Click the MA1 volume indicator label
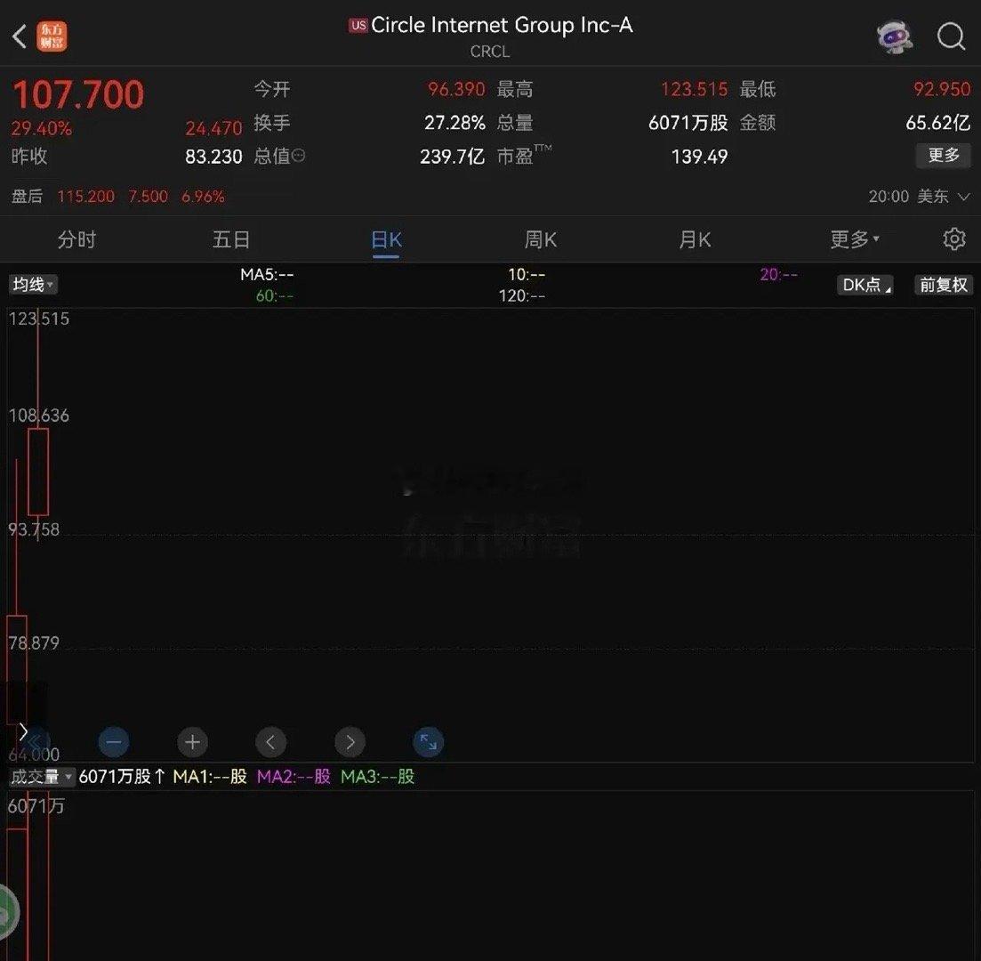This screenshot has height=961, width=981. pos(210,777)
